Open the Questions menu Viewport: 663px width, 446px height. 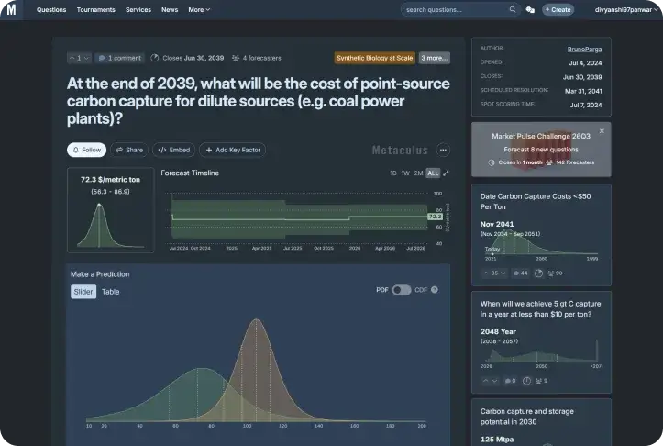pyautogui.click(x=51, y=10)
